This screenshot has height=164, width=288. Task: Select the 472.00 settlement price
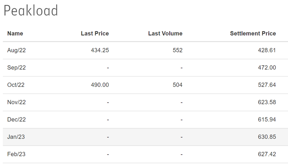pos(267,68)
